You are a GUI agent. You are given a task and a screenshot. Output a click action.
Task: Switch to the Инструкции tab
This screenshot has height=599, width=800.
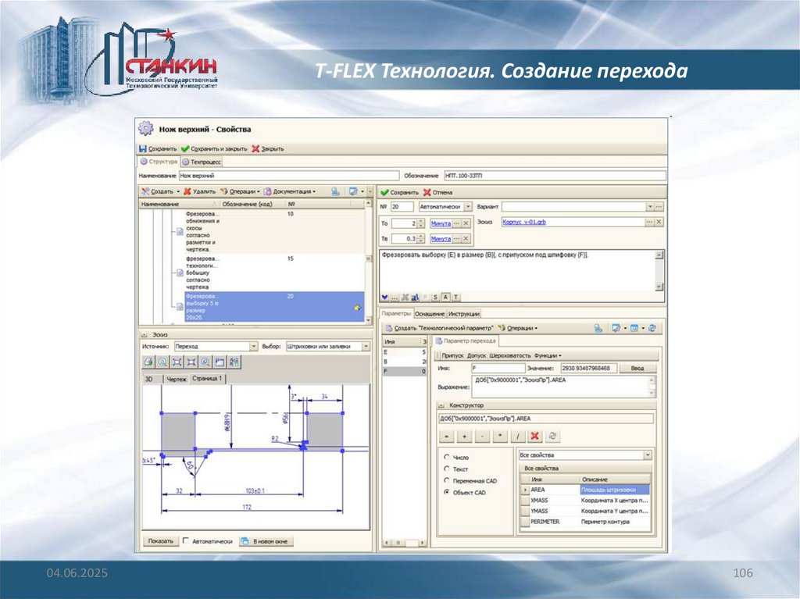tap(464, 314)
